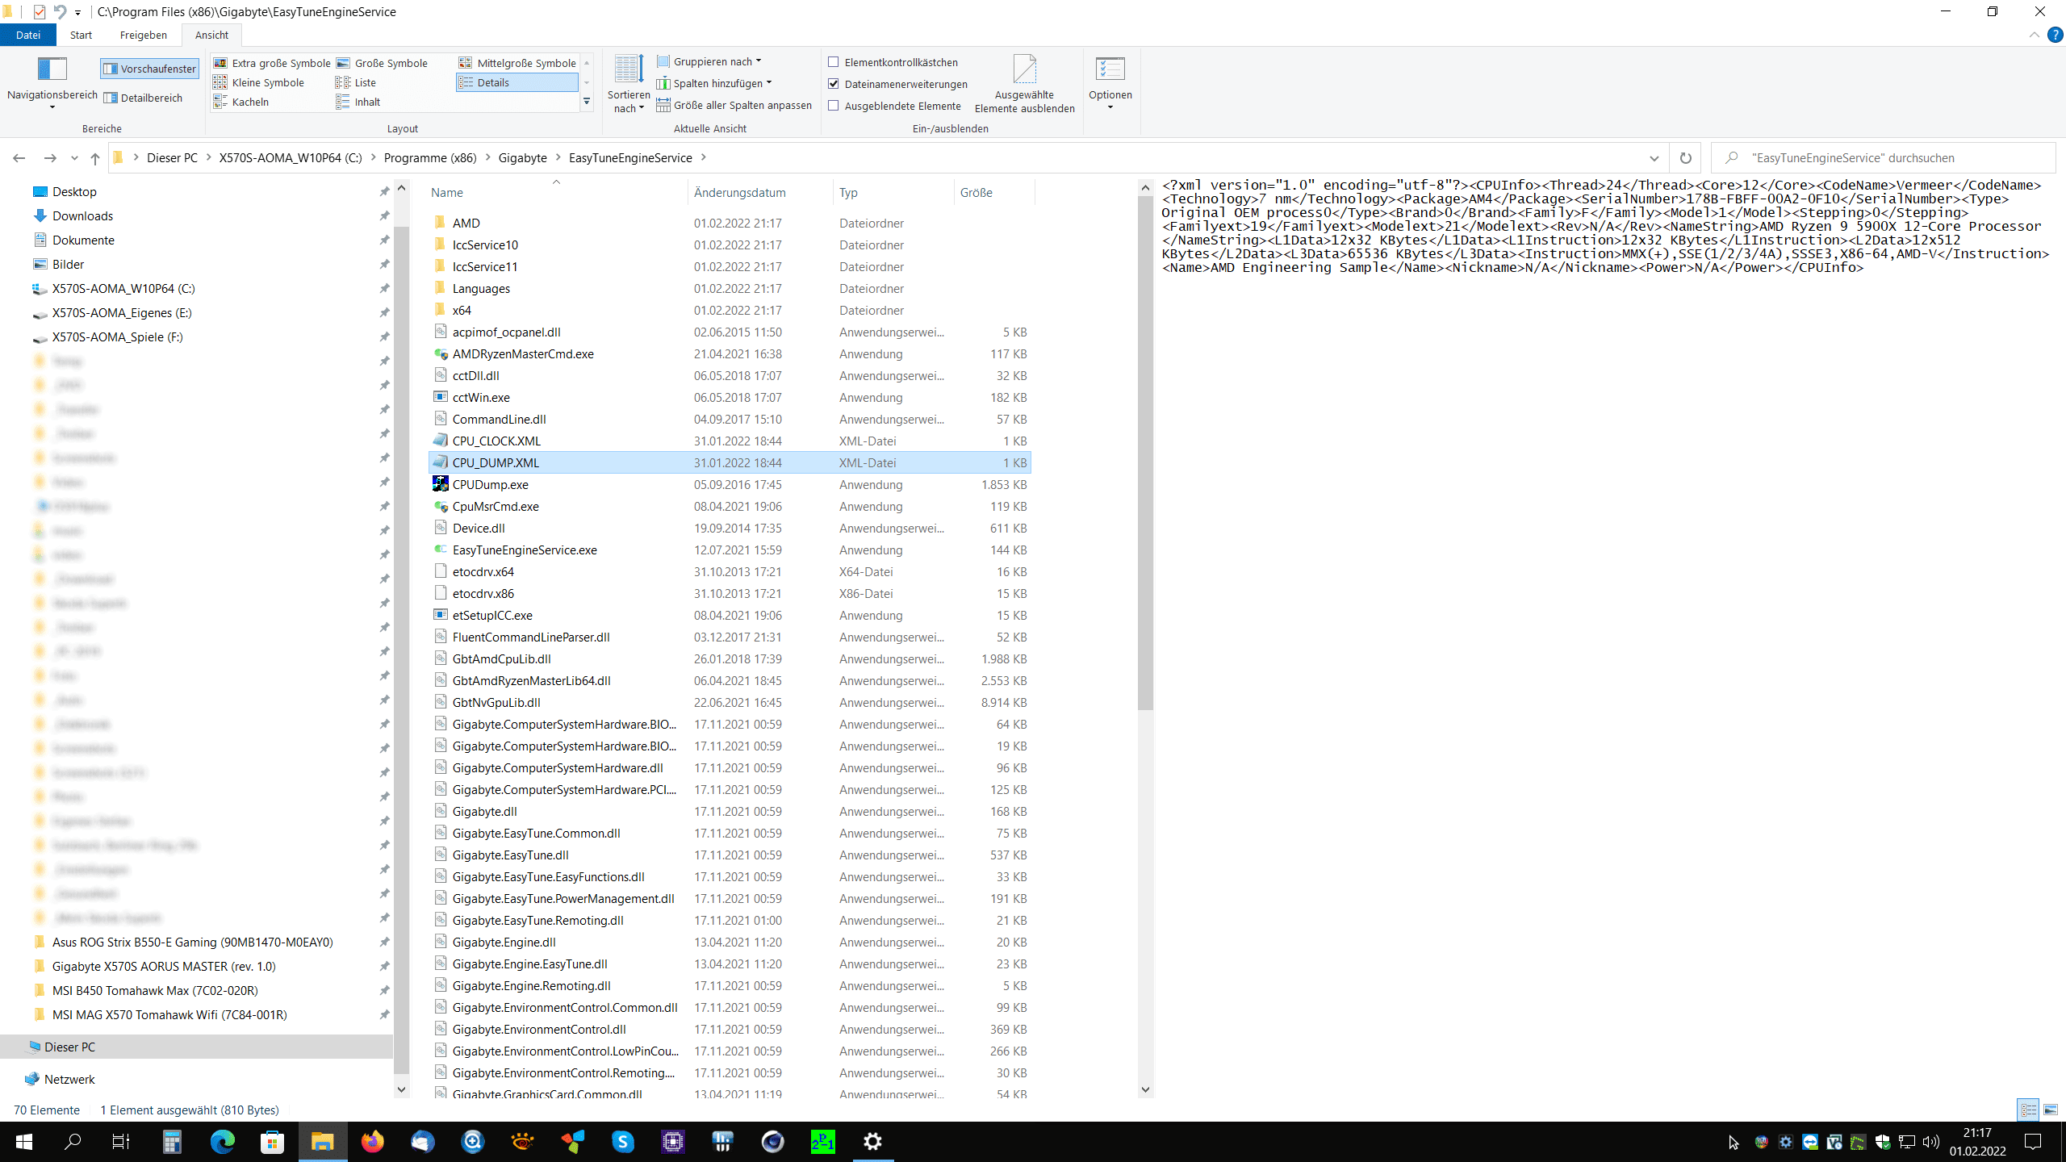Open taskbar search
The height and width of the screenshot is (1162, 2066).
pyautogui.click(x=73, y=1141)
